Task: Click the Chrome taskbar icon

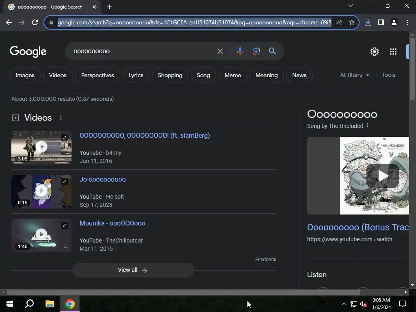Action: [70, 304]
